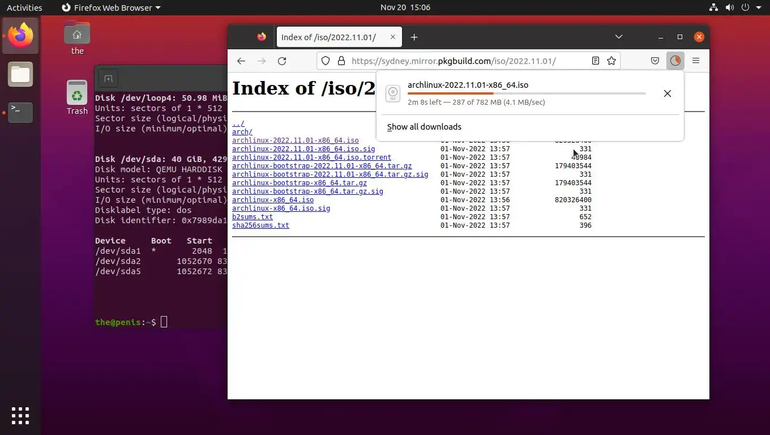Click the ISO file icon in downloads panel

[393, 93]
